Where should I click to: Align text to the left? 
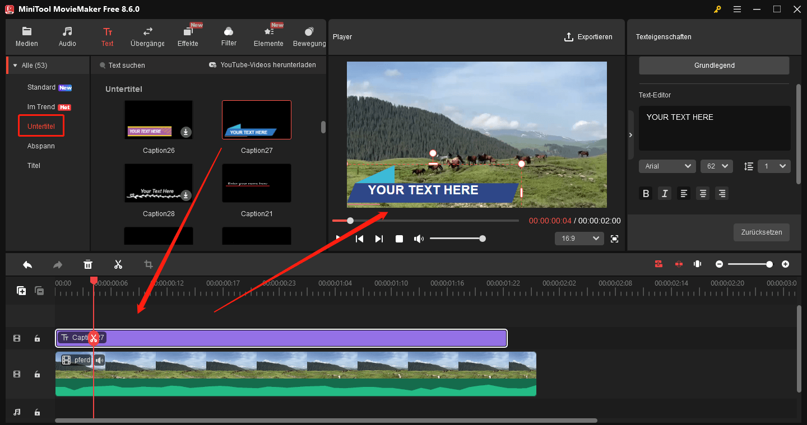(684, 194)
